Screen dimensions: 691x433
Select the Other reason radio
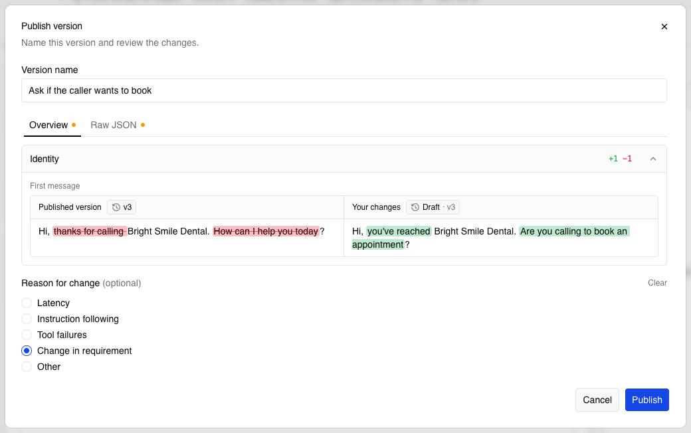(27, 367)
